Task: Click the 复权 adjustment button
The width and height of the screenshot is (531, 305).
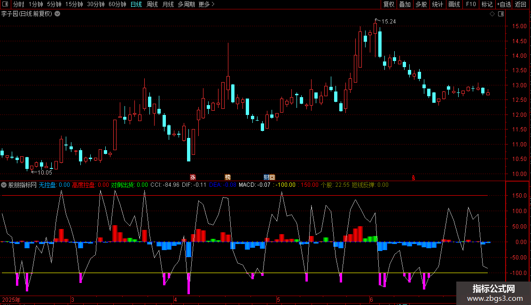Action: point(389,4)
